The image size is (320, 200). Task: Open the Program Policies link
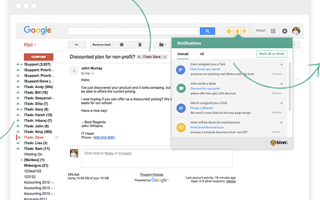(151, 174)
